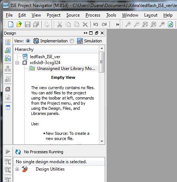Open the Window menu
This screenshot has height=182, width=177.
[130, 15]
